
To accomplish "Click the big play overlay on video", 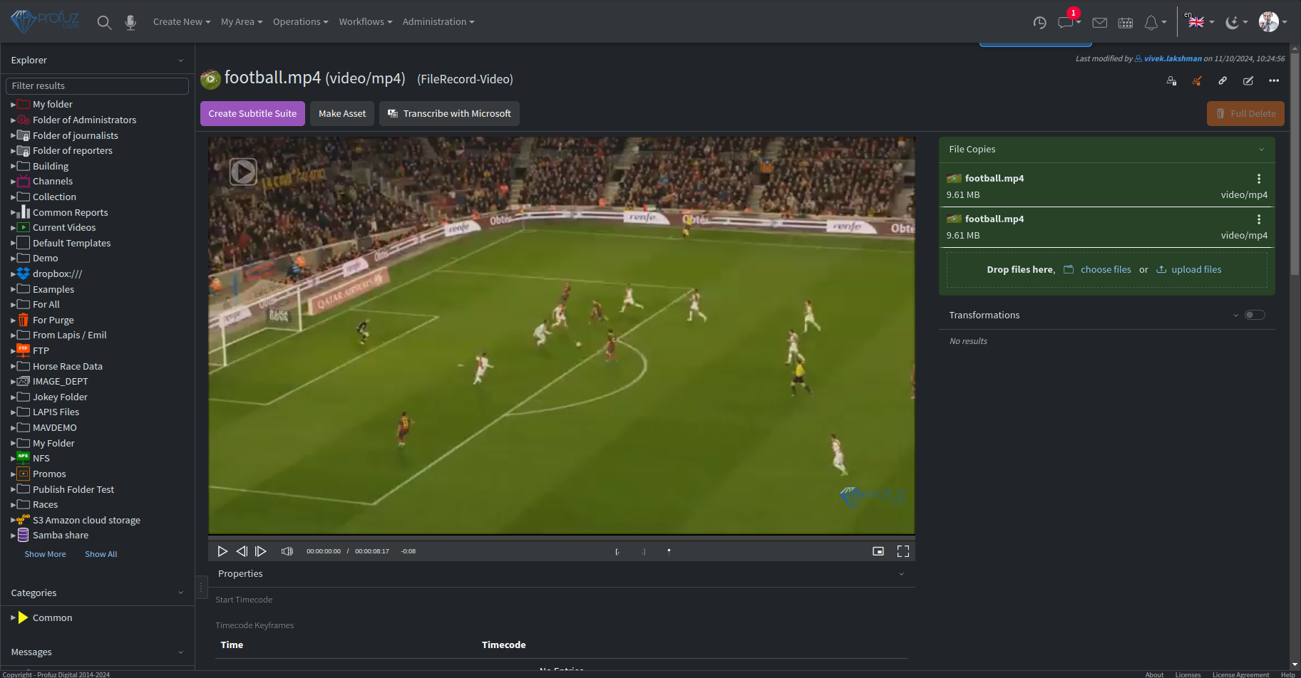I will point(243,172).
